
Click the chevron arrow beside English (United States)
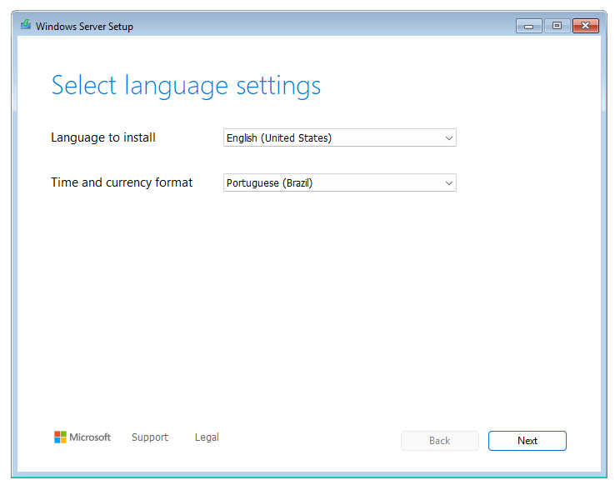click(448, 138)
